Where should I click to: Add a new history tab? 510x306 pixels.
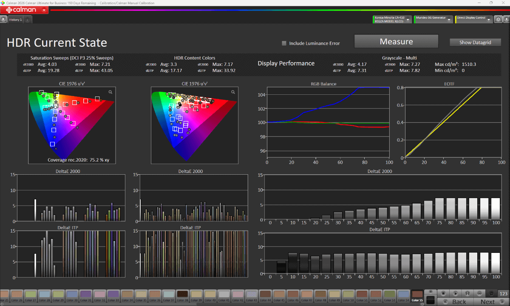tap(27, 20)
